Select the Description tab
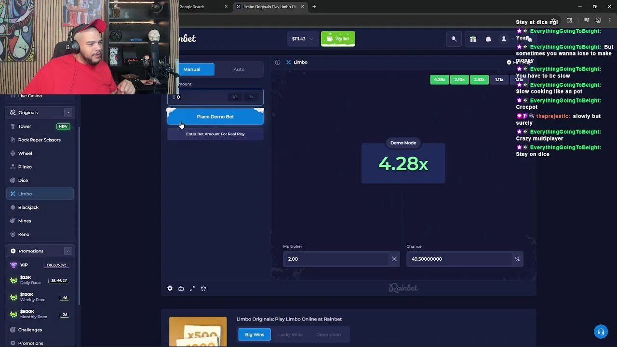The width and height of the screenshot is (617, 347). pyautogui.click(x=328, y=334)
